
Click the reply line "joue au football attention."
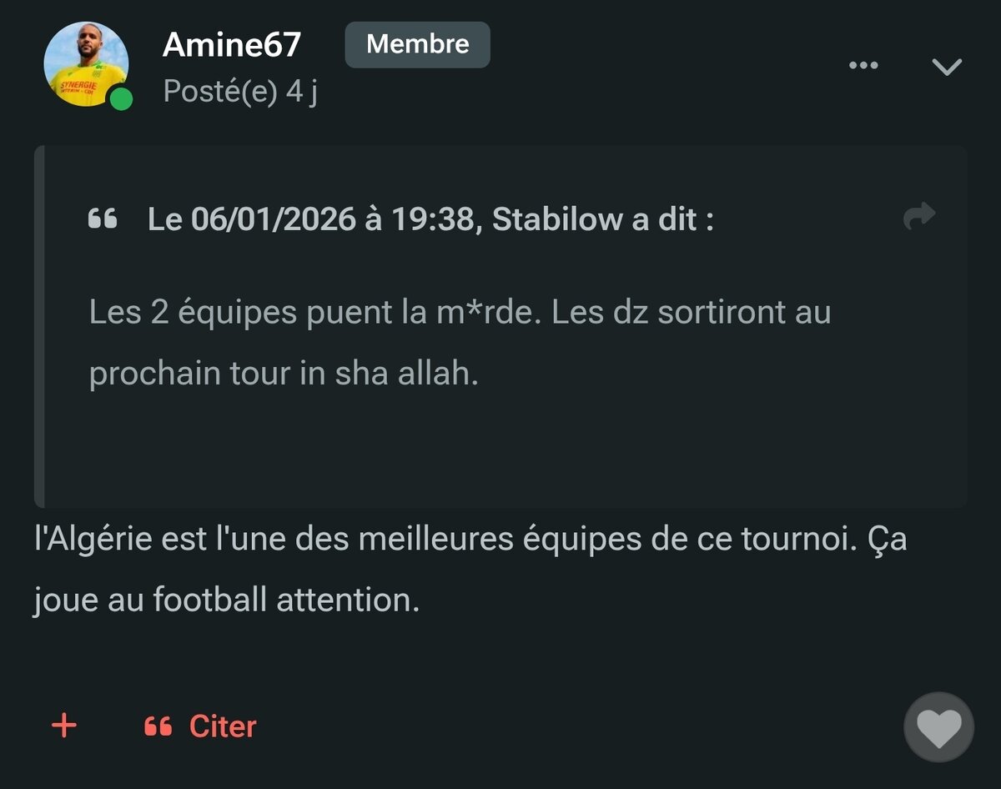[226, 599]
